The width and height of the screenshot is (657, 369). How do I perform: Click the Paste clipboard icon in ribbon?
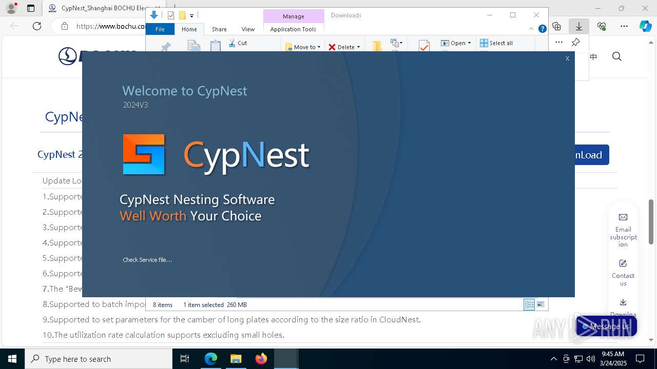pos(216,46)
